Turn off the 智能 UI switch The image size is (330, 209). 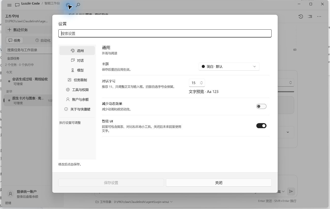[261, 126]
